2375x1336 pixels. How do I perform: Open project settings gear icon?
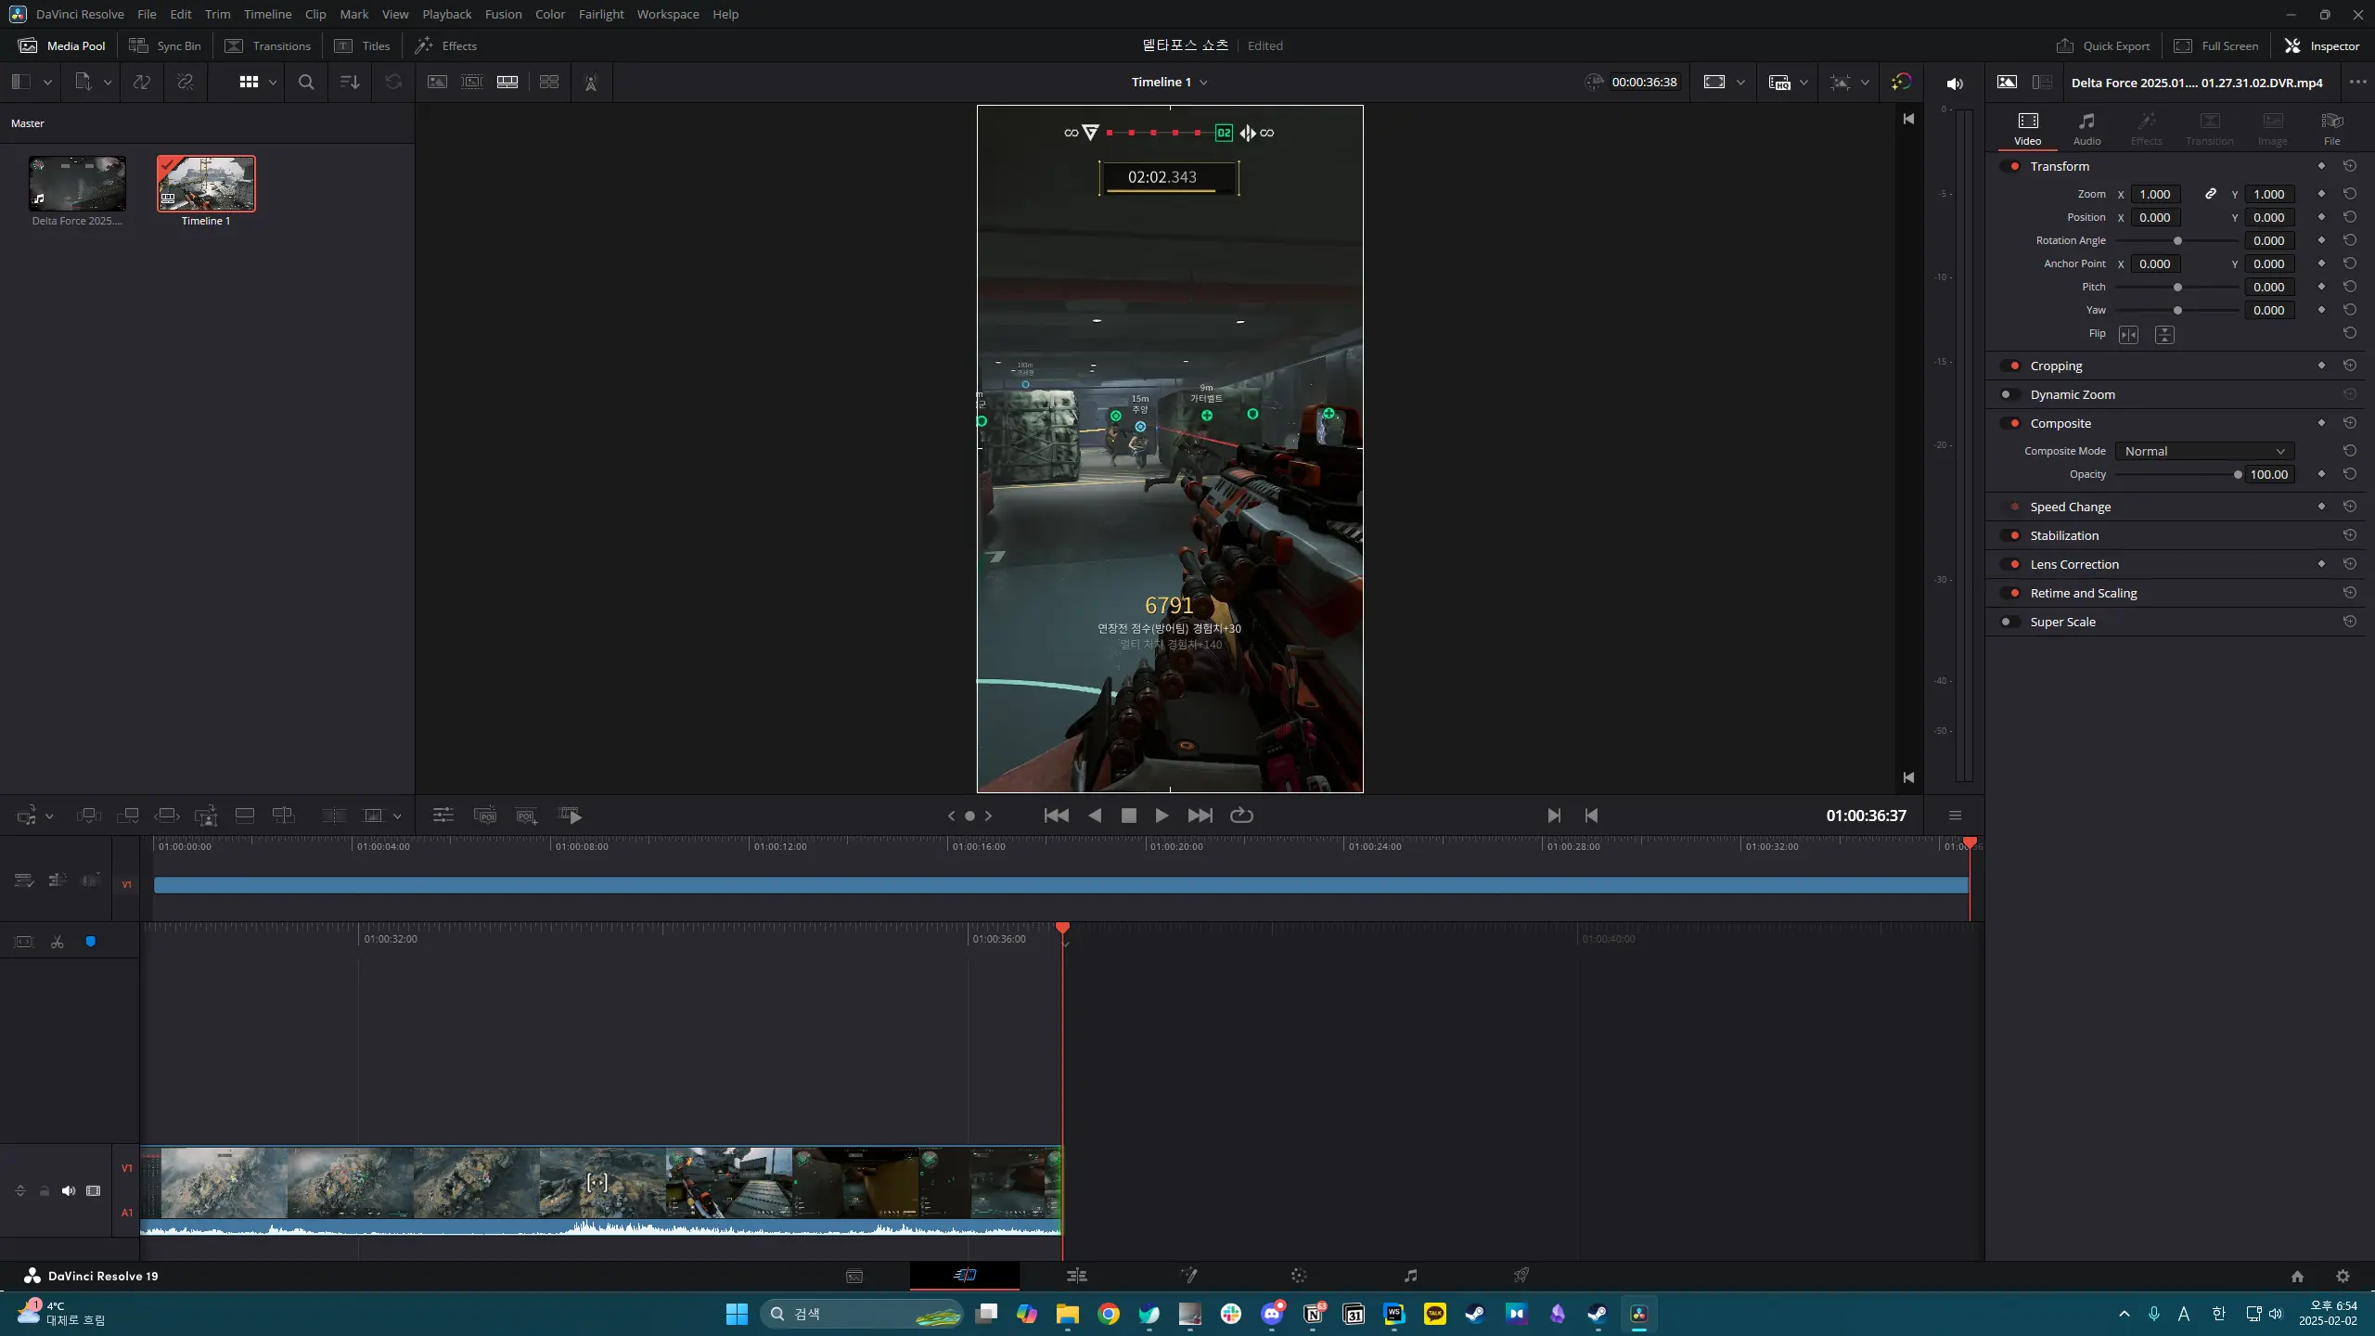tap(2343, 1276)
